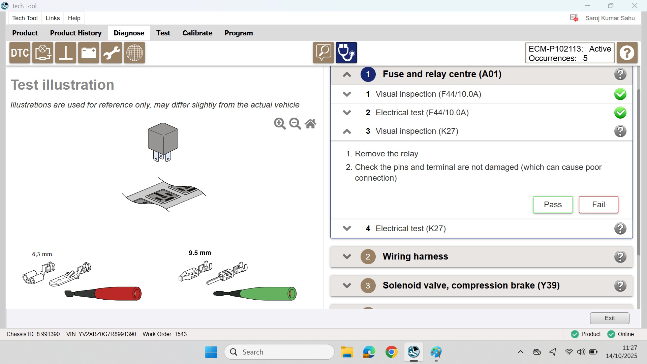Click the battery toolbar icon
The height and width of the screenshot is (364, 647).
point(89,53)
